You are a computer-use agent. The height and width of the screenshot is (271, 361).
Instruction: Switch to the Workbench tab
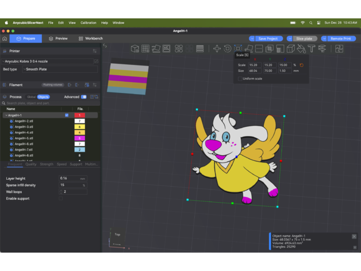coord(91,38)
